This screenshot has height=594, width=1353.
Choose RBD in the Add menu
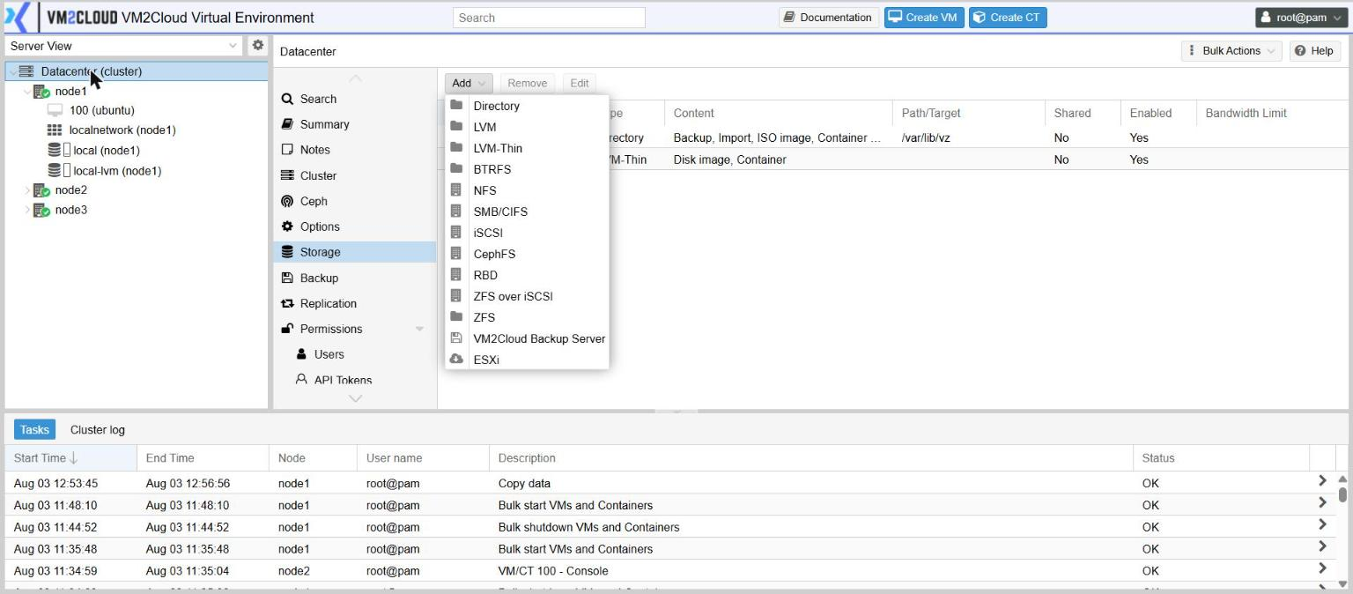(527, 275)
